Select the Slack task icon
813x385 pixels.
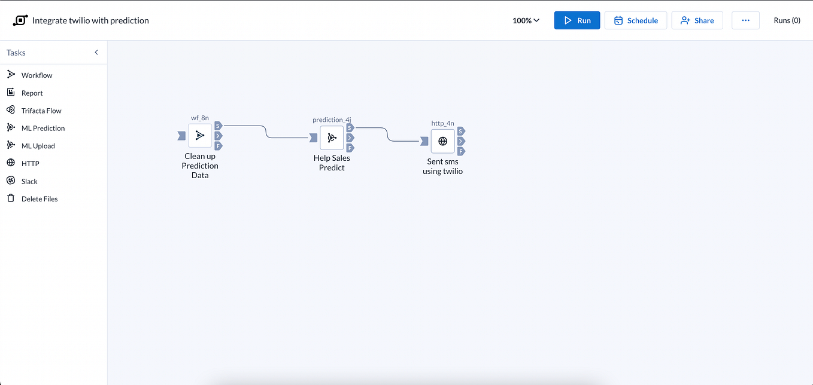[x=11, y=181]
